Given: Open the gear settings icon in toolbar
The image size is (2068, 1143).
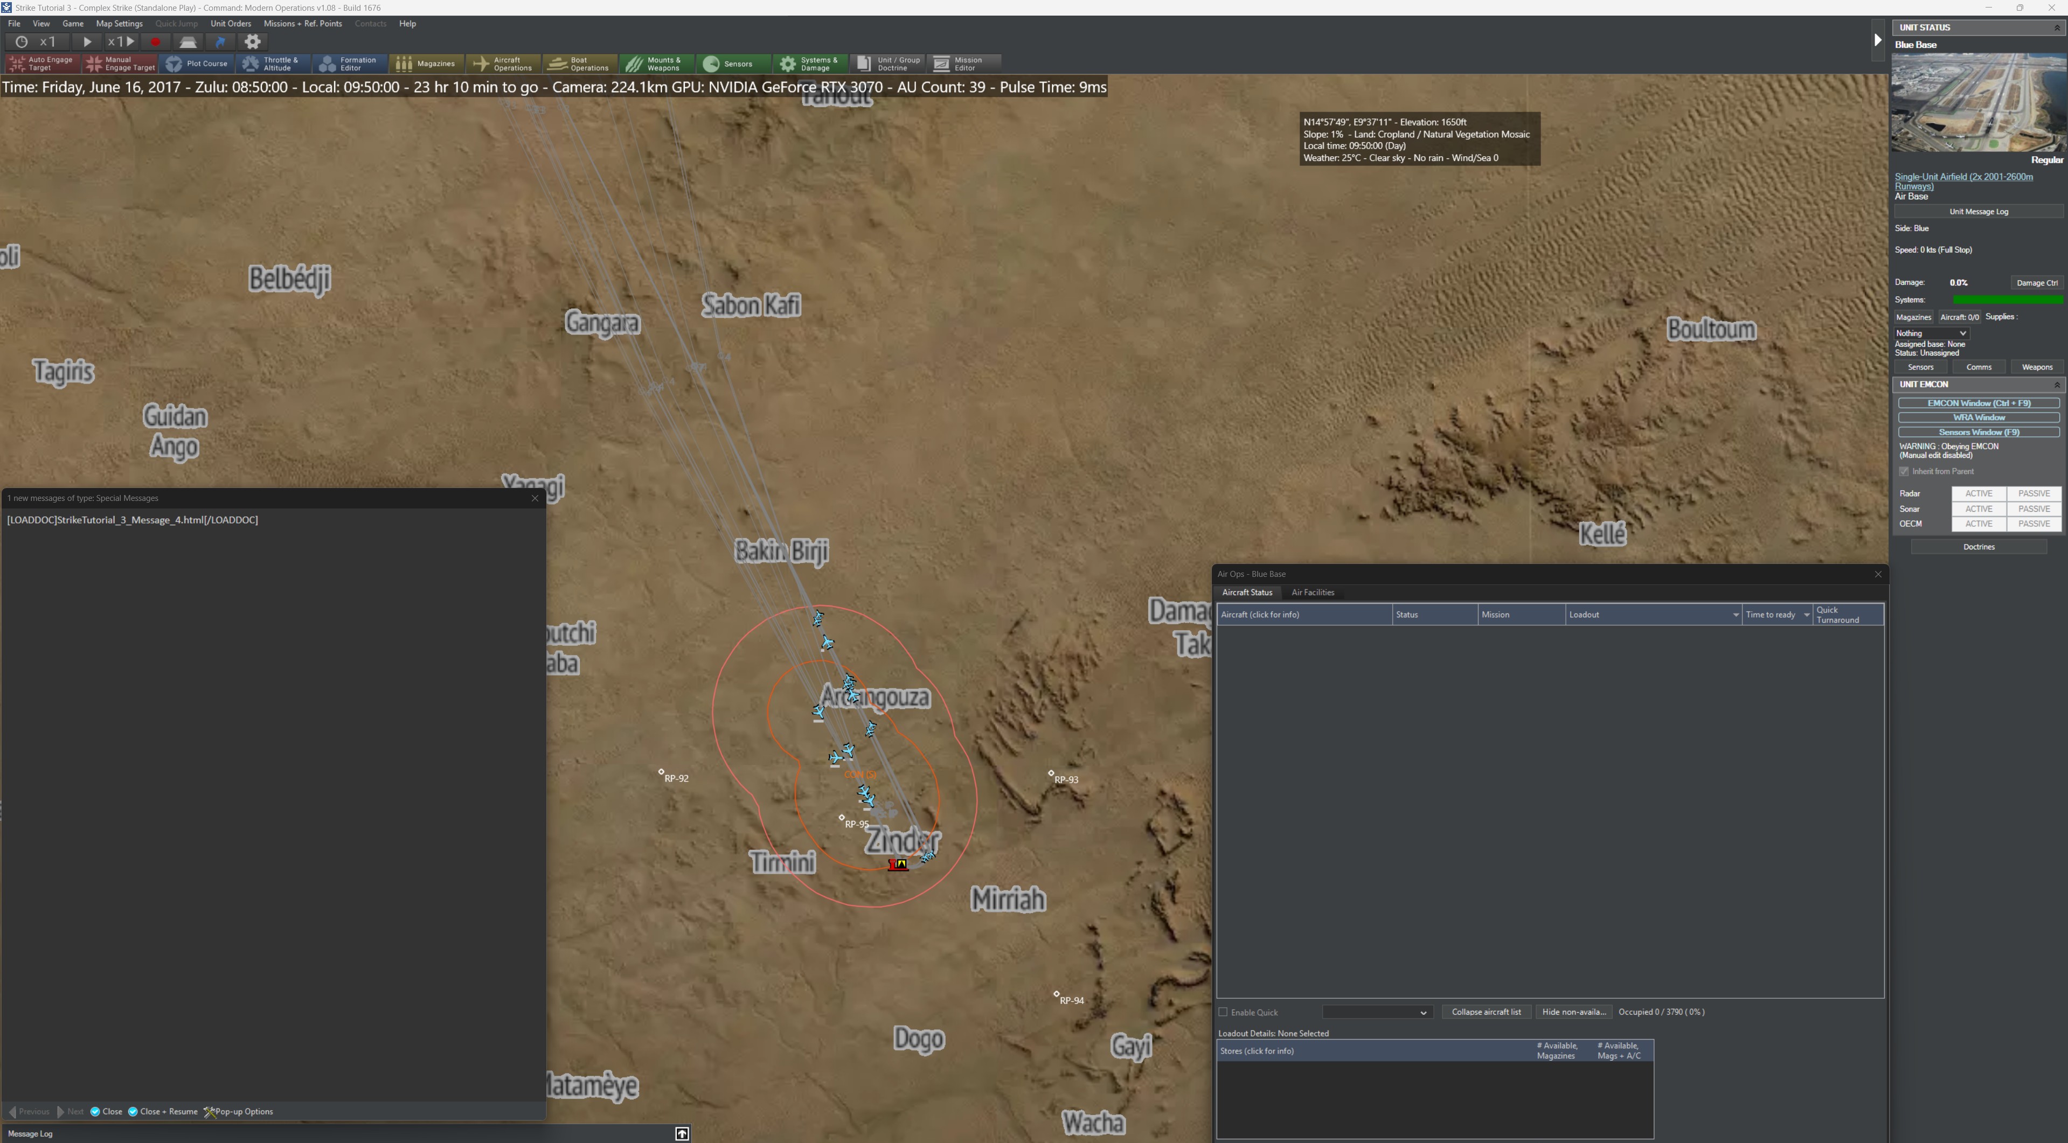Looking at the screenshot, I should pyautogui.click(x=253, y=41).
